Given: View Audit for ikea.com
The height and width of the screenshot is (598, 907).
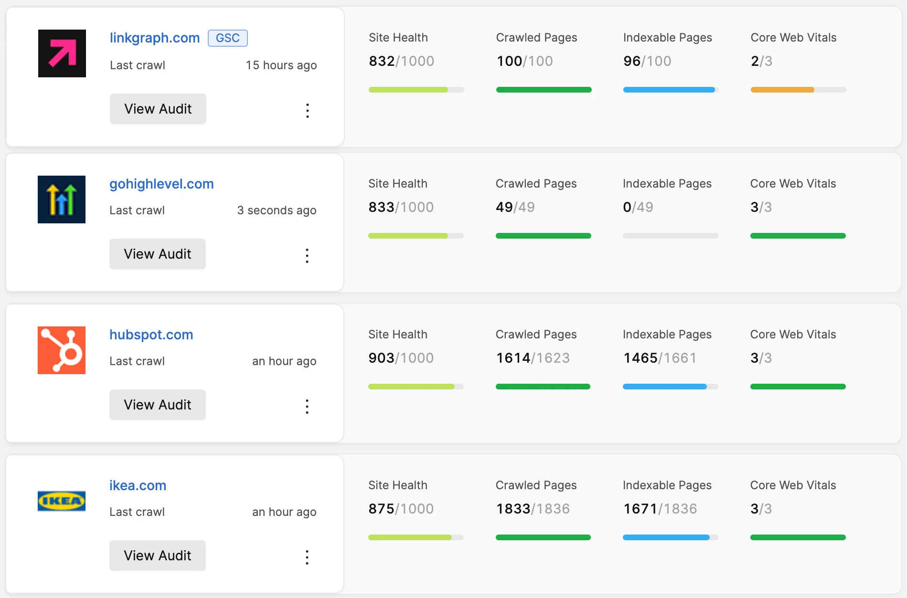Looking at the screenshot, I should [x=158, y=556].
